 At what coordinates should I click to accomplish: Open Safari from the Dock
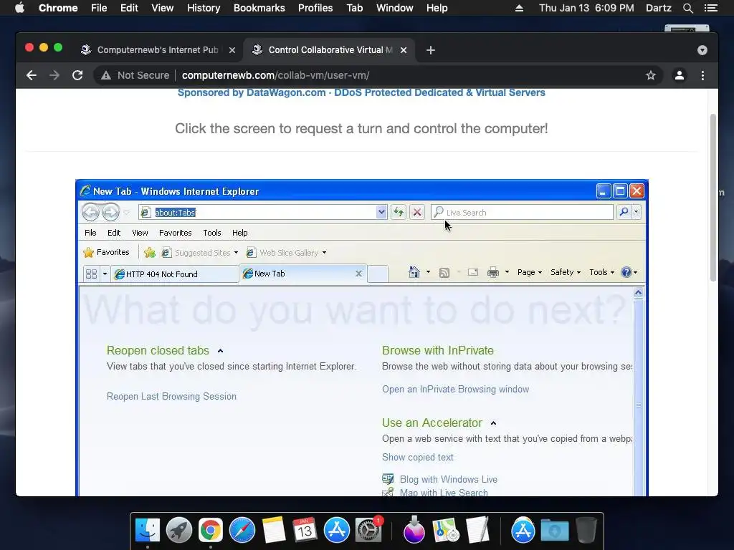pos(242,531)
